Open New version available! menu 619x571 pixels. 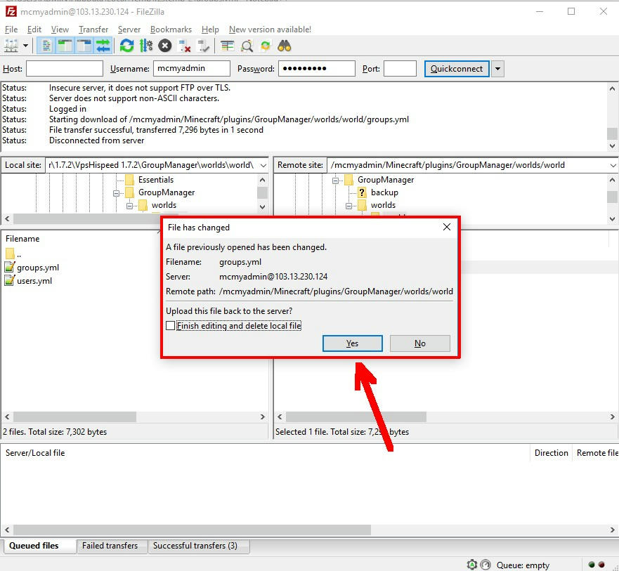click(270, 29)
